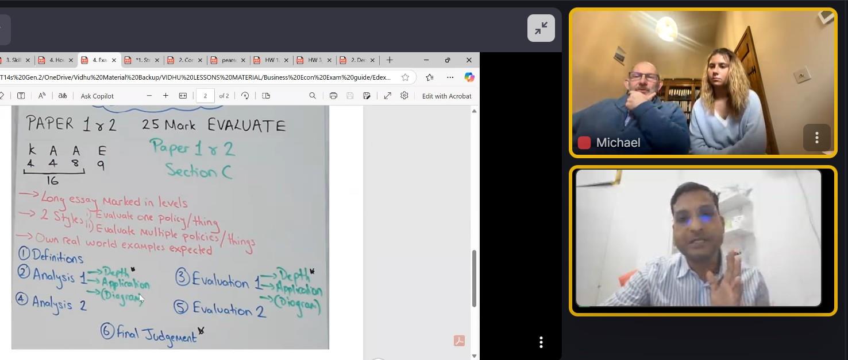
Task: Open the PDF search magnifier
Action: (x=313, y=96)
